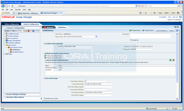Click the zoom level 100% control
The image size is (184, 111).
coord(176,109)
